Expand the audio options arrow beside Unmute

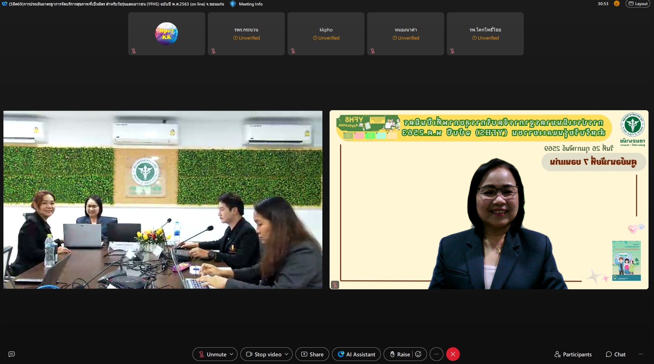pyautogui.click(x=231, y=354)
